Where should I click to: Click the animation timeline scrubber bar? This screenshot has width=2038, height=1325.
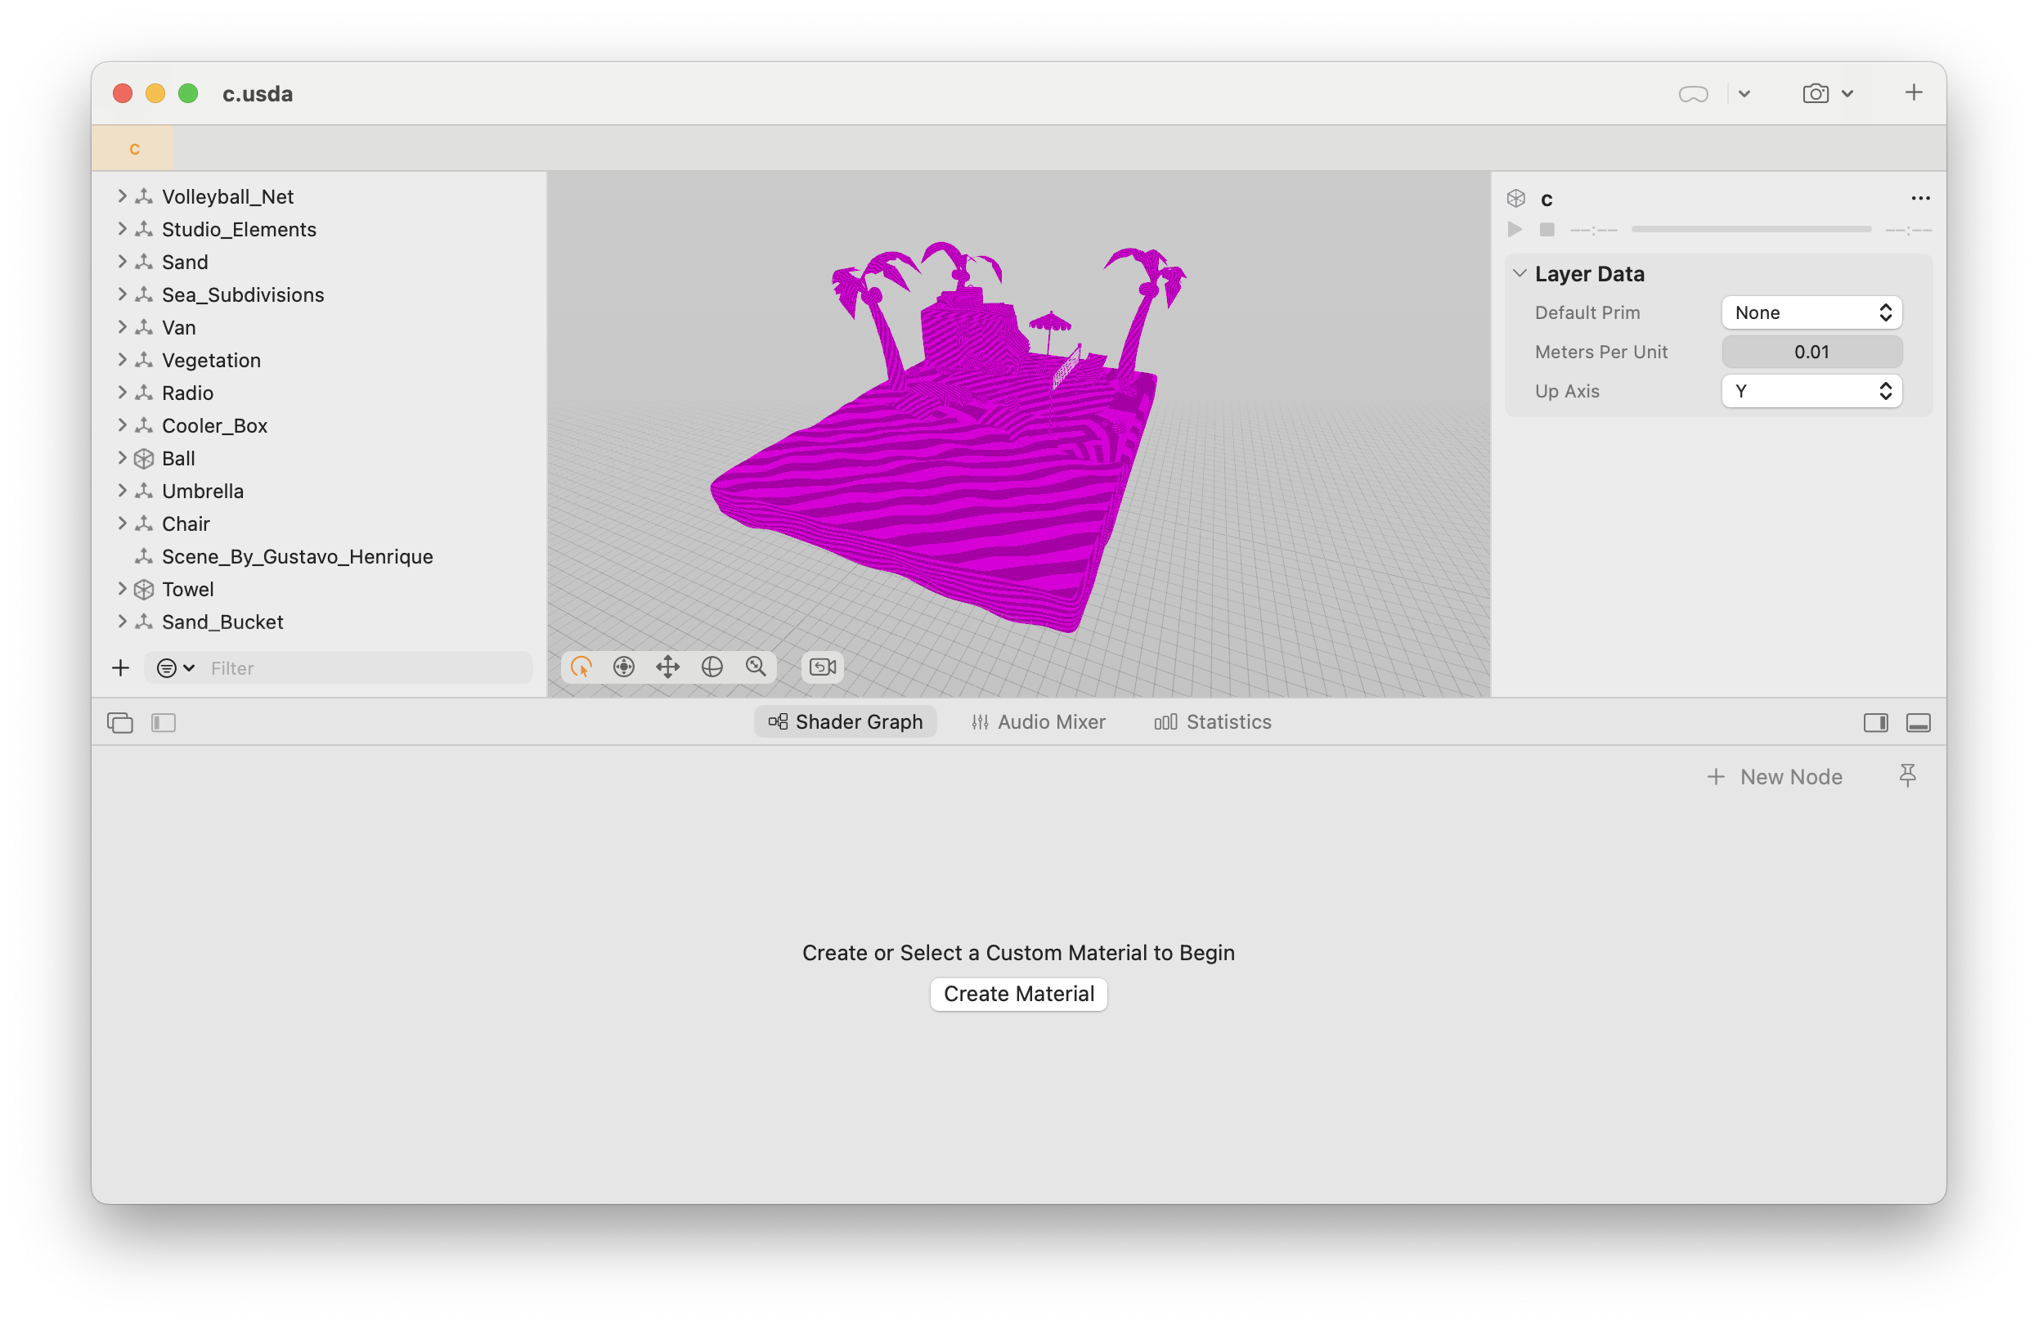(1750, 230)
